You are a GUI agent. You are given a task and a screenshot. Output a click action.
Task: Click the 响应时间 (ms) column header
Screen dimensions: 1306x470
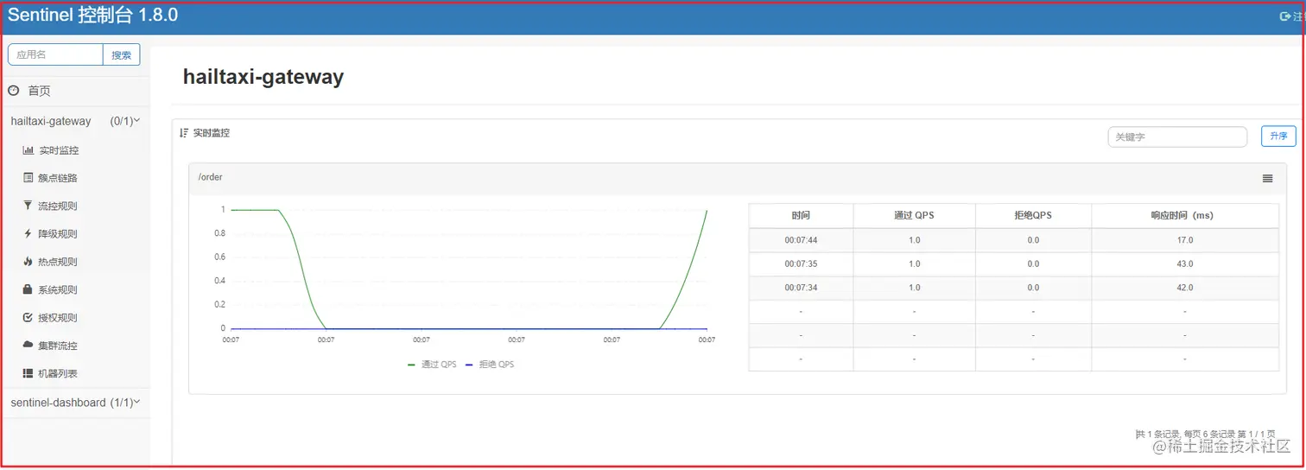click(x=1184, y=216)
